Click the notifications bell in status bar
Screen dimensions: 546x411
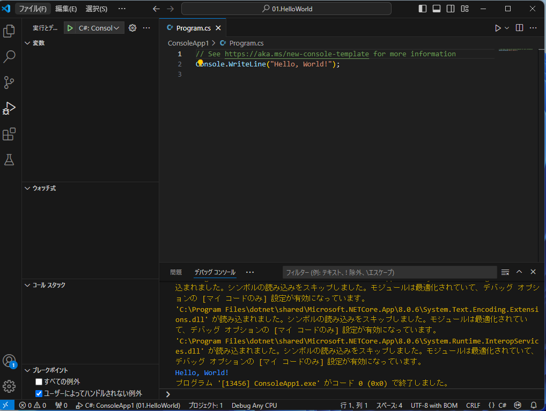click(x=533, y=405)
